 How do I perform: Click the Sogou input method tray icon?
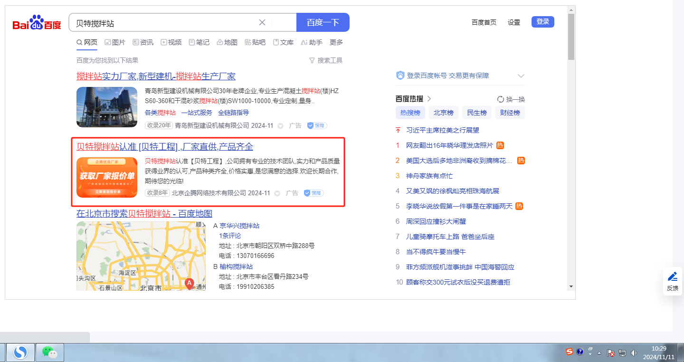[569, 352]
